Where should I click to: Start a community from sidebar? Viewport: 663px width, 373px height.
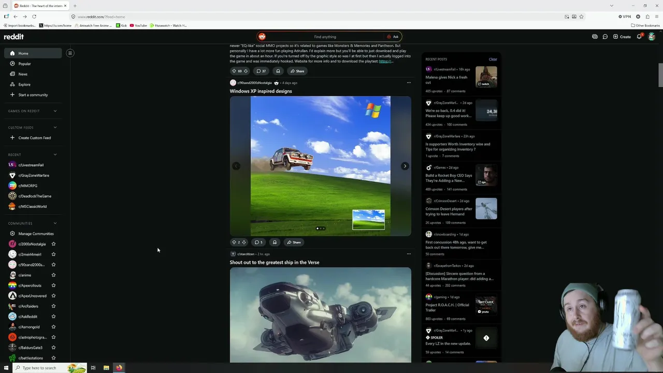tap(33, 95)
